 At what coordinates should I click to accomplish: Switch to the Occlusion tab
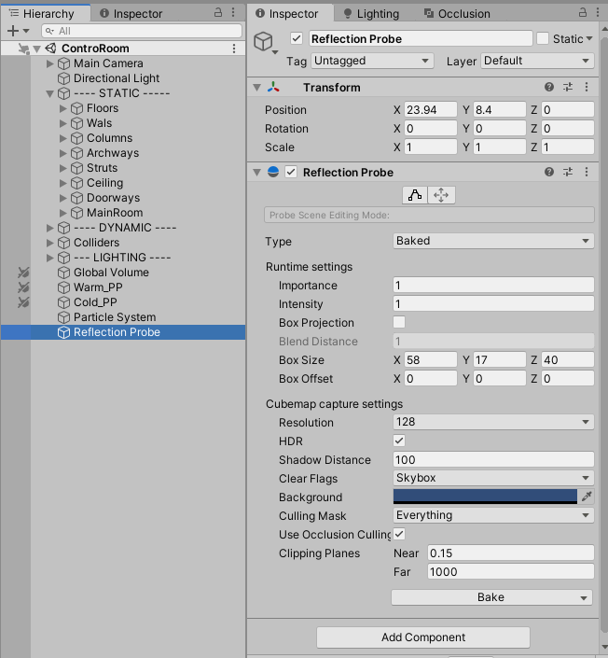pos(457,13)
